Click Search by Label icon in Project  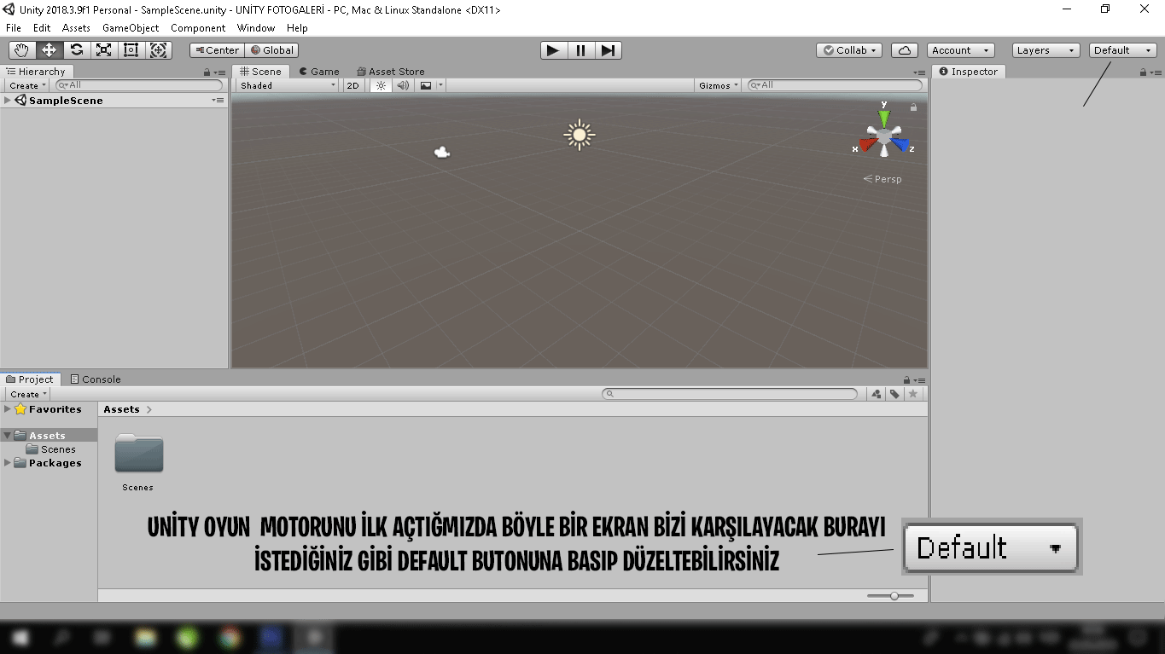click(894, 394)
